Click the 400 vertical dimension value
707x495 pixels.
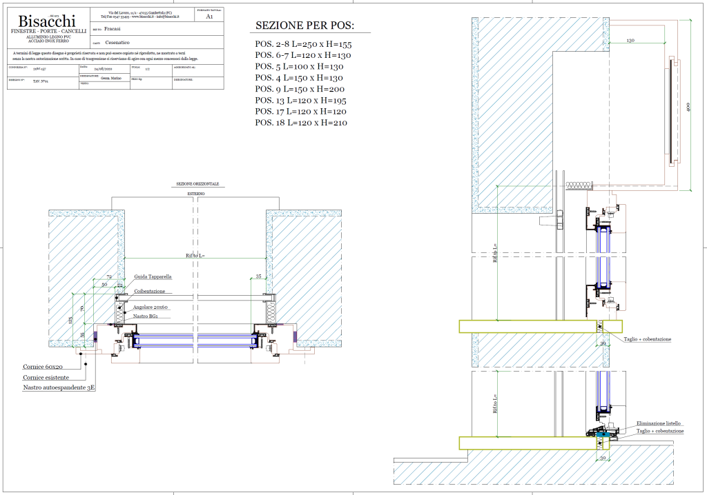(x=688, y=107)
